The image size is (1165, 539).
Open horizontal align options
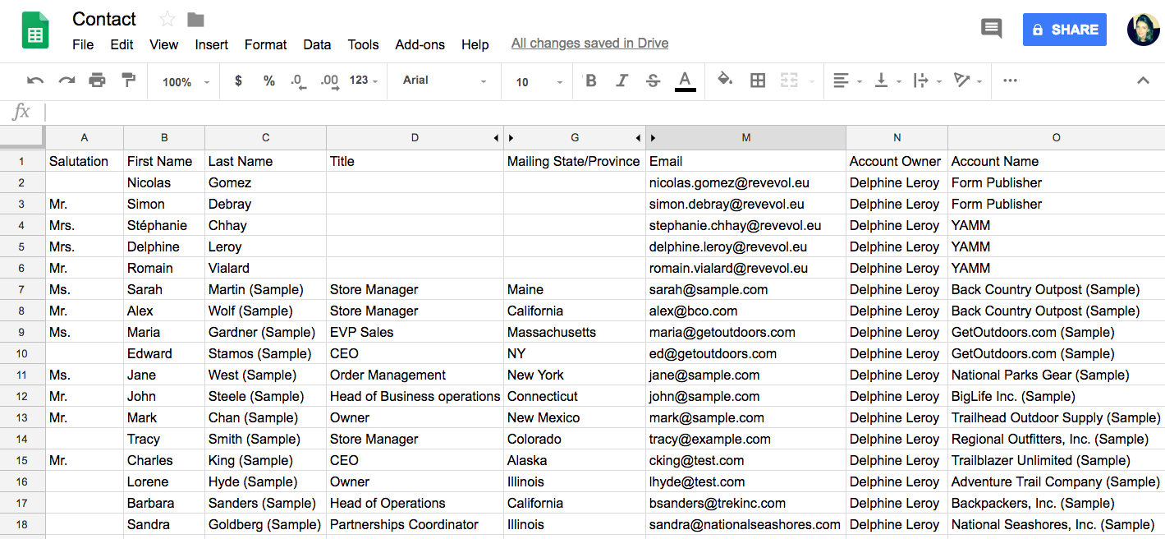[847, 81]
